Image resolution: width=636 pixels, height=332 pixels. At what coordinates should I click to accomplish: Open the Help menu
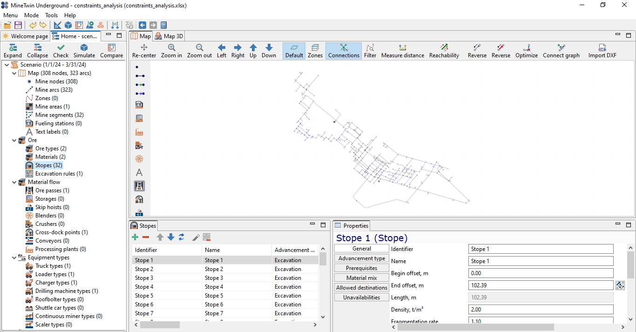click(70, 15)
